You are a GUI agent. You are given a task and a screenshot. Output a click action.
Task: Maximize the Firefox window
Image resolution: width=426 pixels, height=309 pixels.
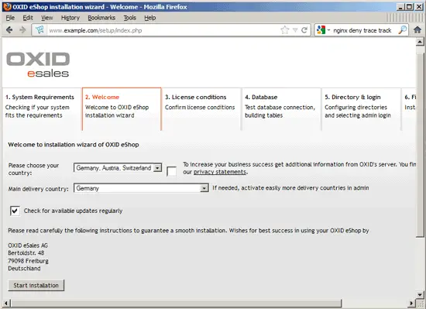click(x=409, y=7)
